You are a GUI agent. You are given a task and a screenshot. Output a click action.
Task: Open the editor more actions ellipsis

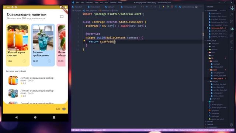click(201, 7)
